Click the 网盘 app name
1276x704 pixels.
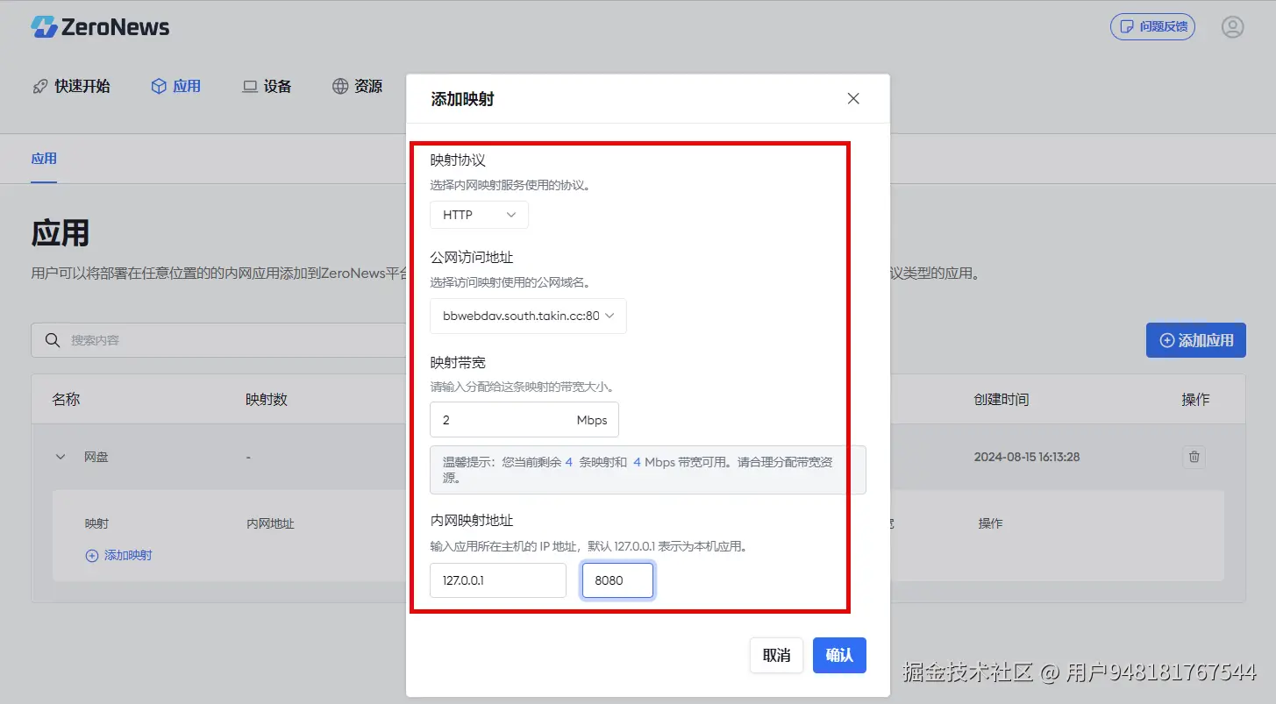coord(96,457)
